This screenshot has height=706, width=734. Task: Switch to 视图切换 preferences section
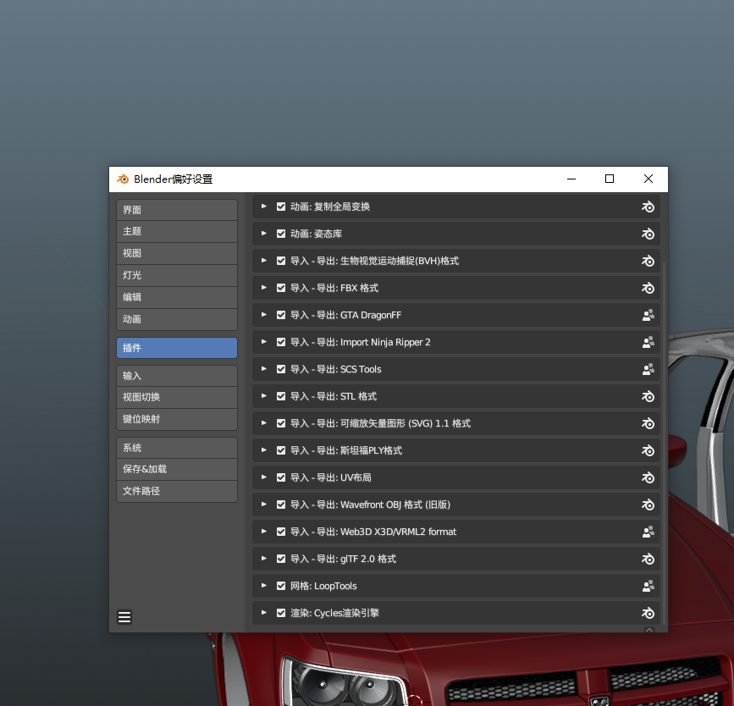click(x=177, y=398)
